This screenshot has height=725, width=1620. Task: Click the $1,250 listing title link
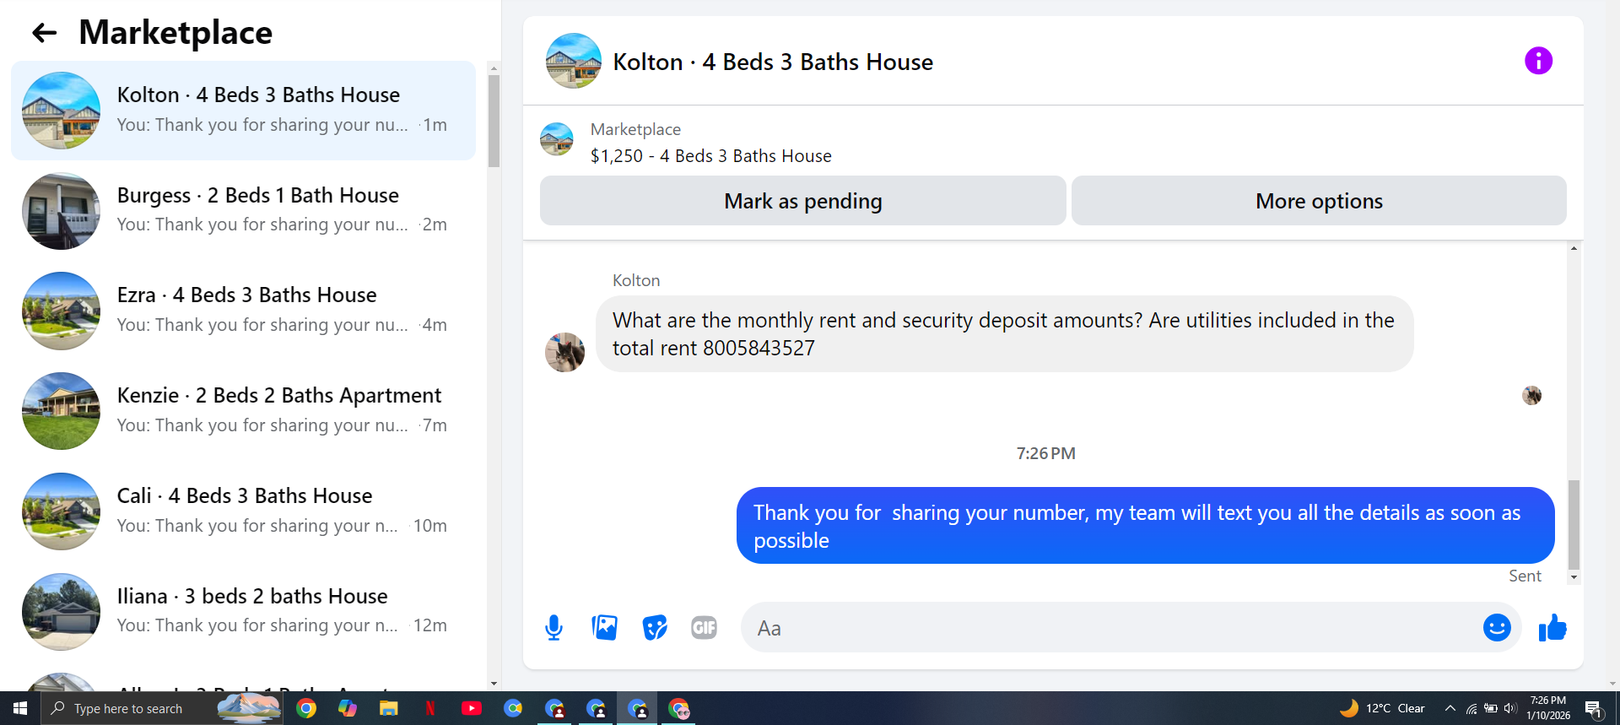pos(710,156)
